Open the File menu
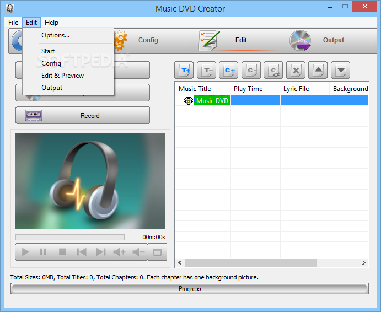The width and height of the screenshot is (381, 312). [x=13, y=23]
